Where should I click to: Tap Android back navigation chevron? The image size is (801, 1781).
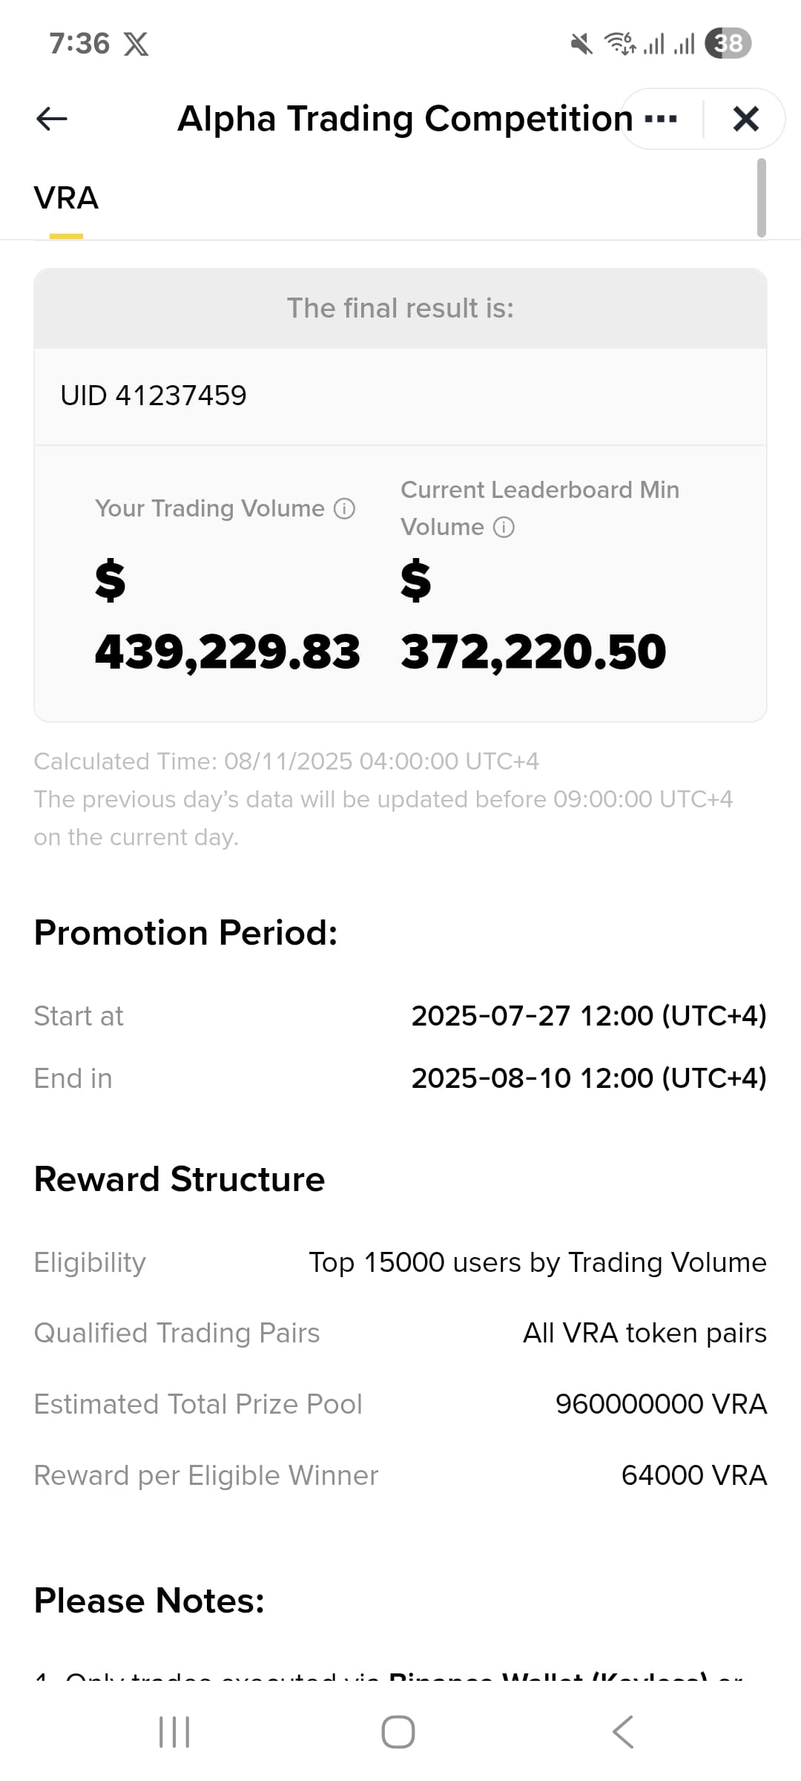point(623,1732)
